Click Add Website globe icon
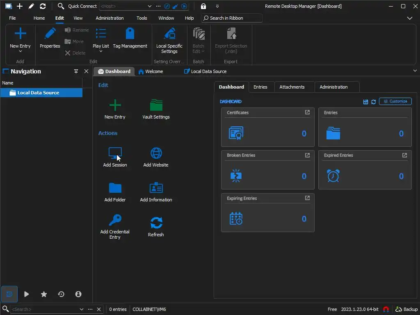The height and width of the screenshot is (315, 420). tap(156, 153)
